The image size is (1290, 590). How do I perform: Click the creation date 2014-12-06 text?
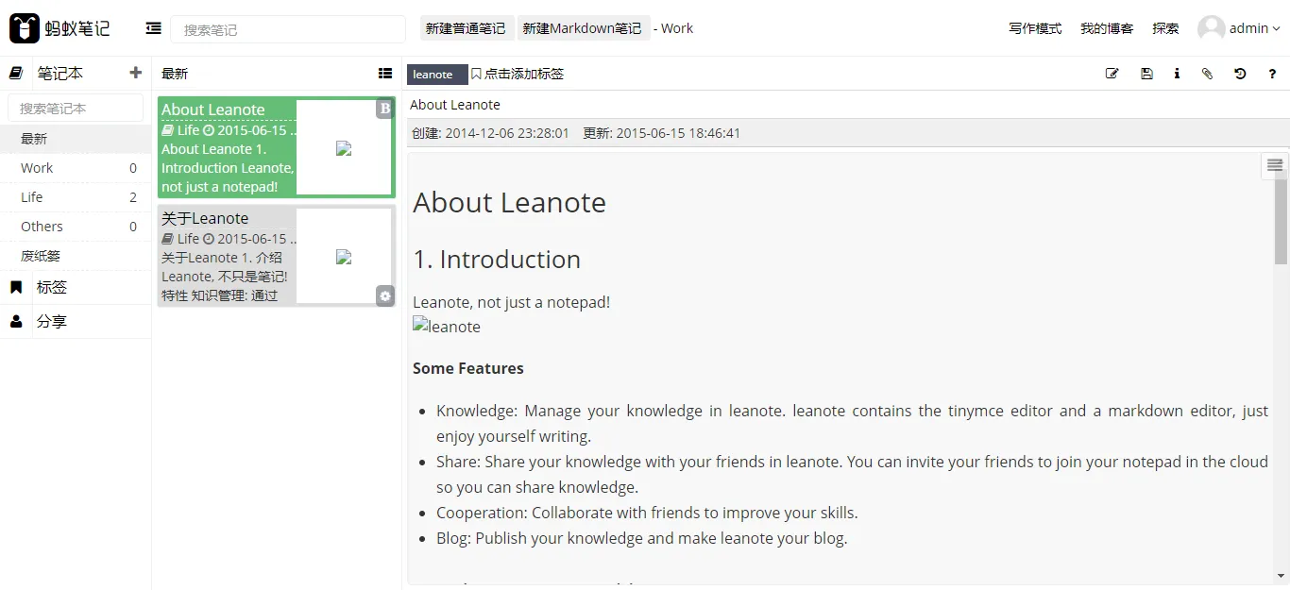tap(491, 133)
